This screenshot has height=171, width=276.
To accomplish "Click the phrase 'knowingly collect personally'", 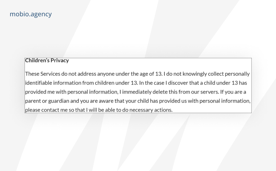I will point(216,74).
